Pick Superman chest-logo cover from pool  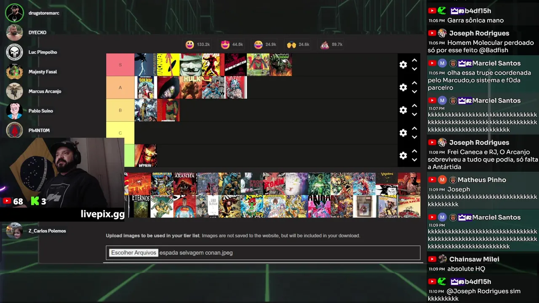[x=185, y=206]
